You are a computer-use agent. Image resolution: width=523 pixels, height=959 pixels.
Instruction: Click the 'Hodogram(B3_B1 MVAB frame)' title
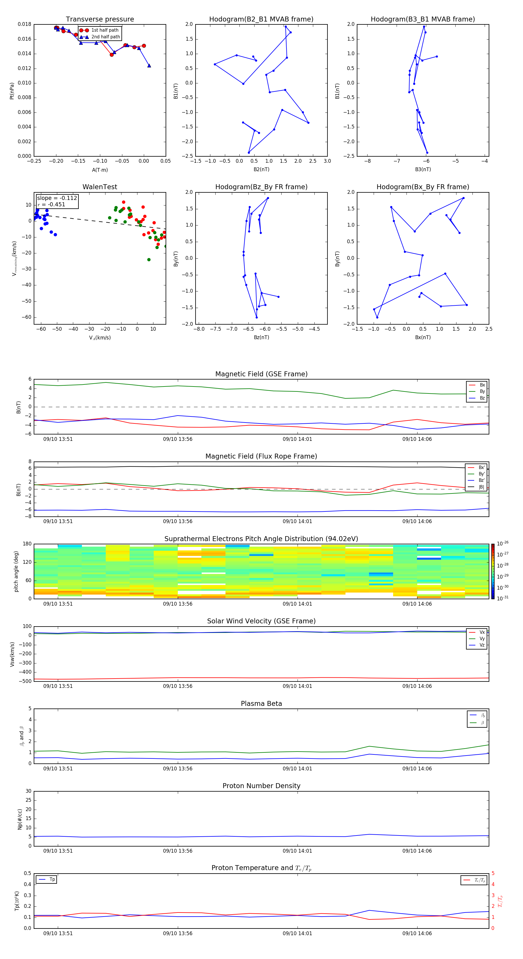(423, 19)
